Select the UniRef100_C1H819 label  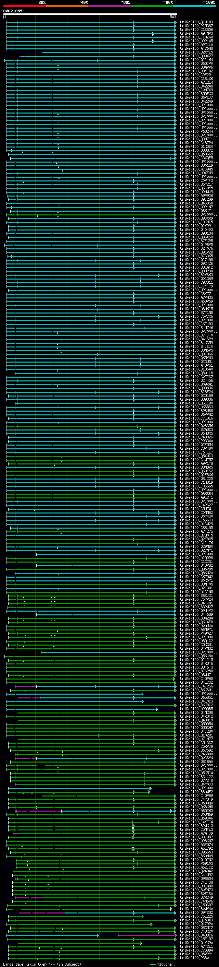point(196,482)
